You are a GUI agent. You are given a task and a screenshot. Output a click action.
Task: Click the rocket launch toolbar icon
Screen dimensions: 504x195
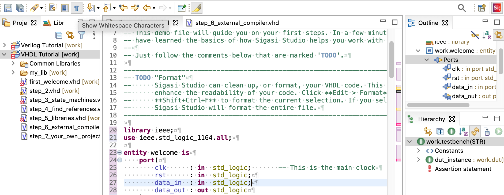34,8
